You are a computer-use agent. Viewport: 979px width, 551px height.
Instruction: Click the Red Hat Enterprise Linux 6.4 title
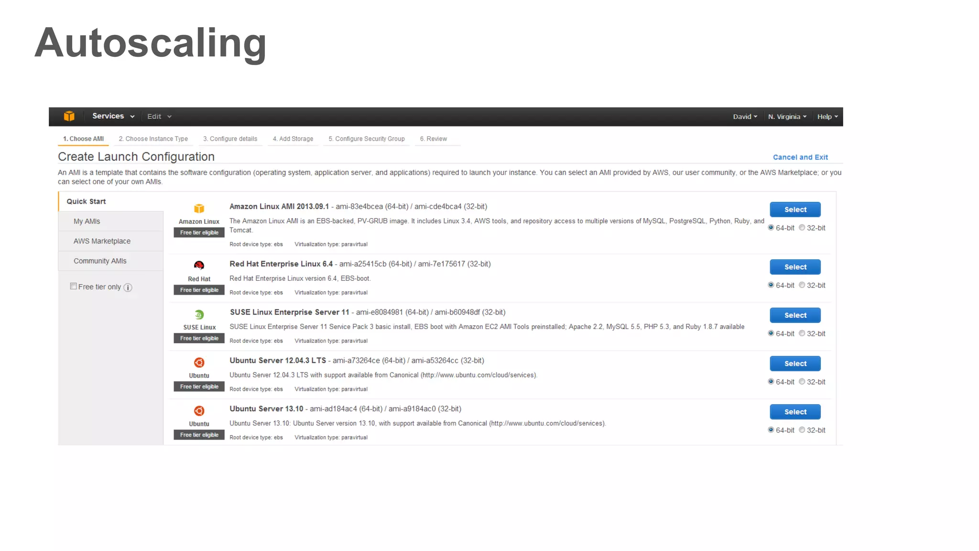tap(281, 264)
